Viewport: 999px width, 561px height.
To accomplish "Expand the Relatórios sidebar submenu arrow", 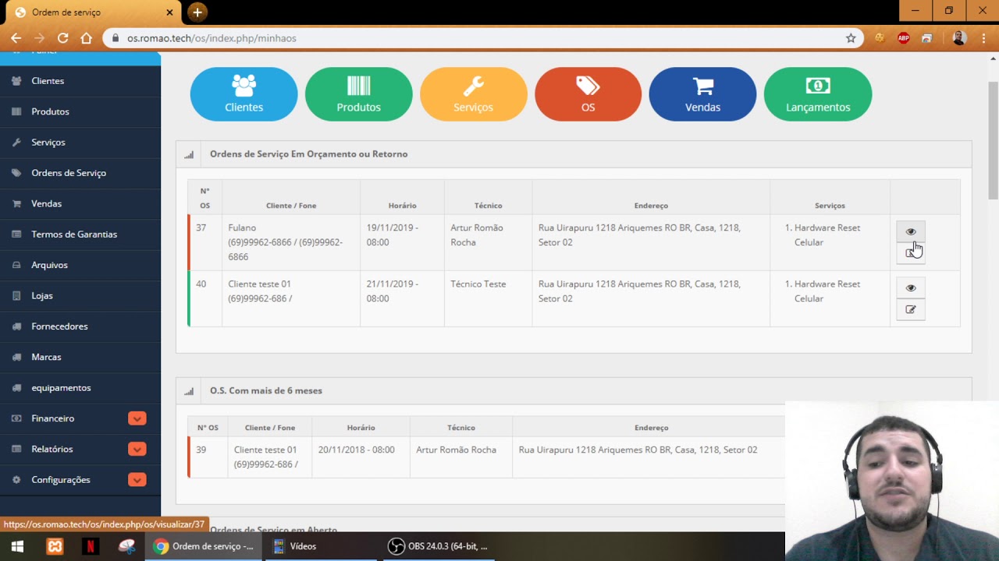I will pyautogui.click(x=137, y=449).
